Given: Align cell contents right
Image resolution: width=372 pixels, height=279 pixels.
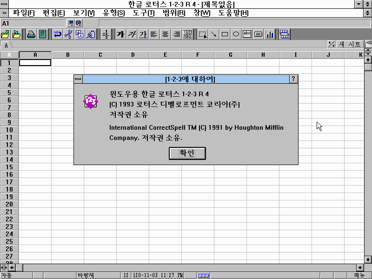Looking at the screenshot, I should pyautogui.click(x=176, y=34).
